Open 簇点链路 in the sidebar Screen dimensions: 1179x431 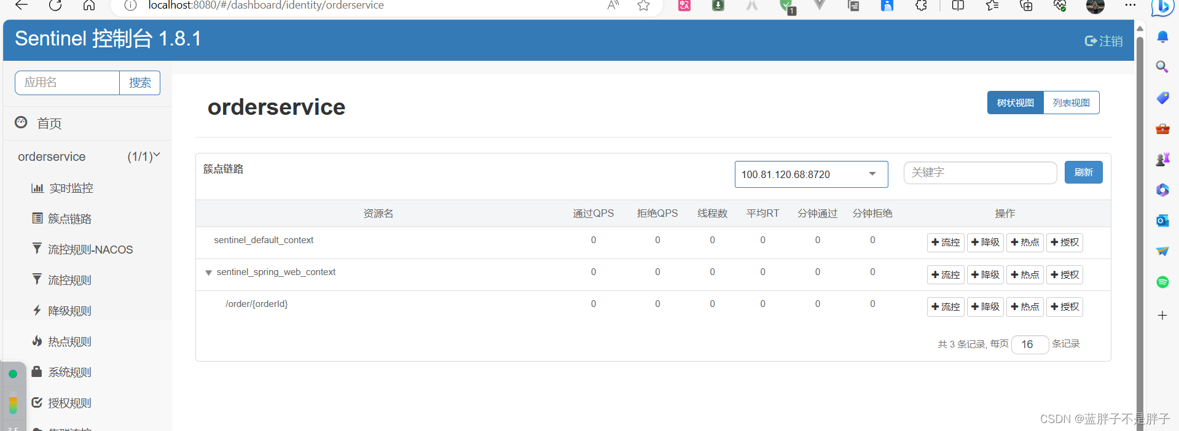62,219
